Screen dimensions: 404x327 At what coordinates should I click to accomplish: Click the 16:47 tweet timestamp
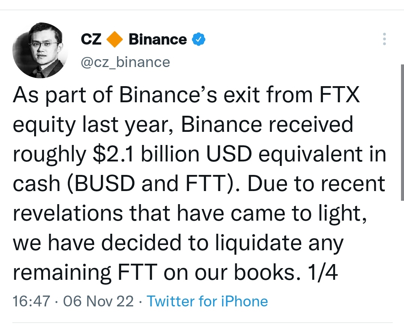[x=31, y=301]
